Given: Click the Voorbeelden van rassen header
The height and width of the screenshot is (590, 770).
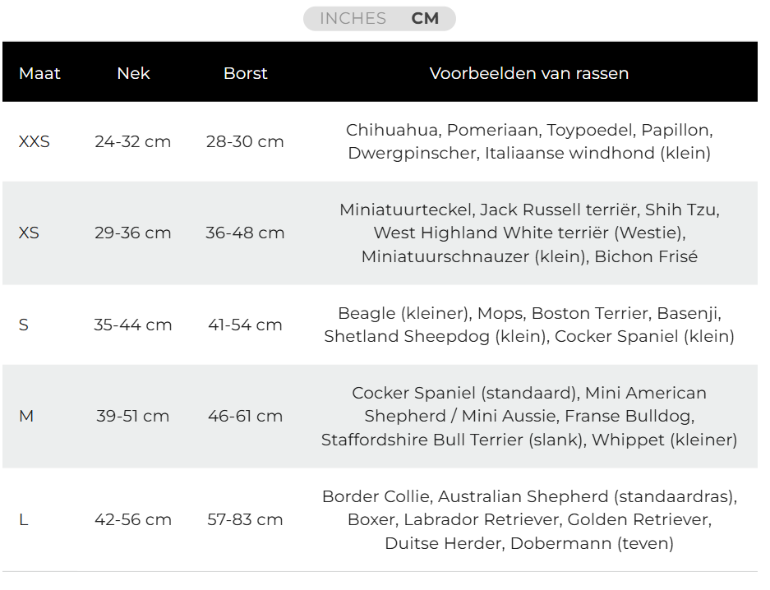Looking at the screenshot, I should tap(528, 73).
